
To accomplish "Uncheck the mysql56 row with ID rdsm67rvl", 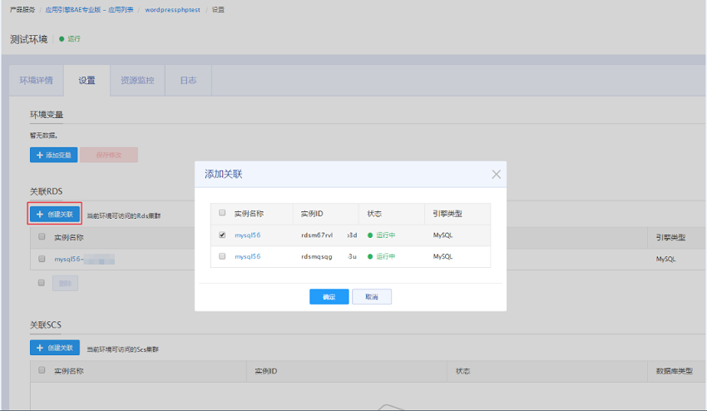I will (x=222, y=235).
